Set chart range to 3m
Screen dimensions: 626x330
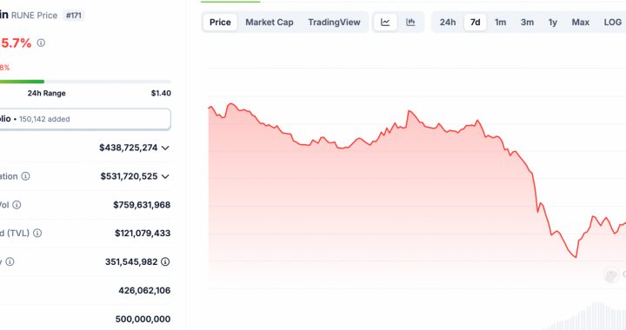click(x=527, y=23)
